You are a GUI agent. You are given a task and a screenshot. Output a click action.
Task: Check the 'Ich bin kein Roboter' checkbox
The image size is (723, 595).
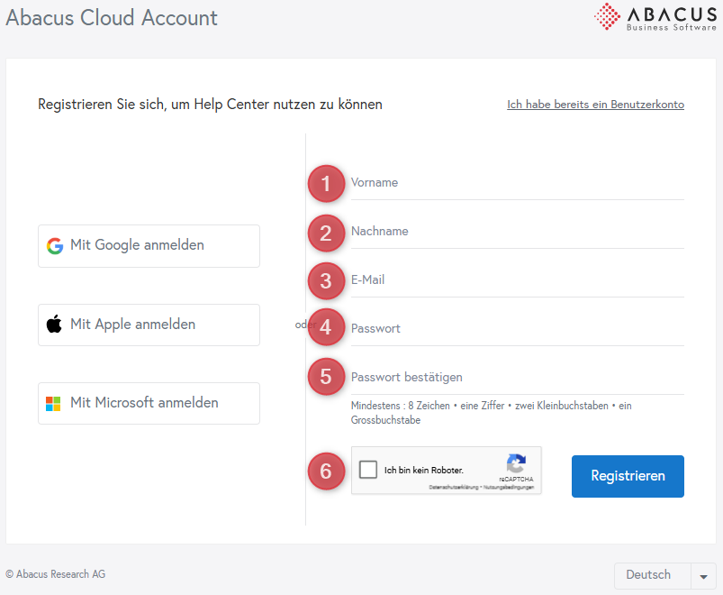click(368, 470)
